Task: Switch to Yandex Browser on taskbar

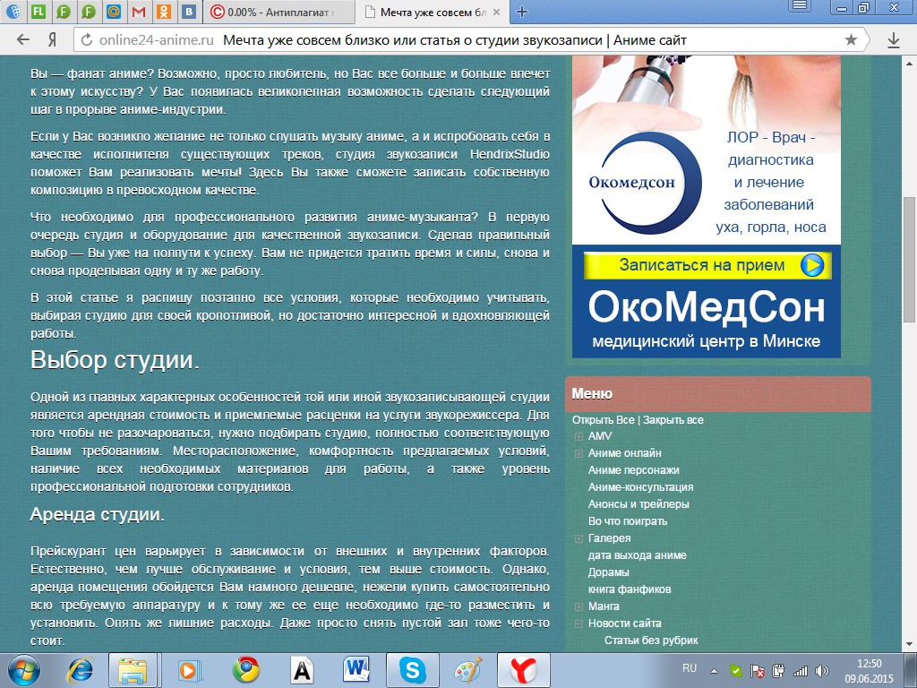Action: [523, 670]
